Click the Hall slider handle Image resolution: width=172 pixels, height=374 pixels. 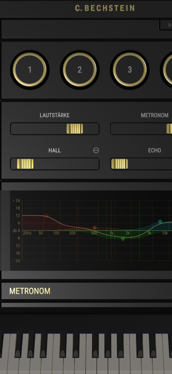25,164
